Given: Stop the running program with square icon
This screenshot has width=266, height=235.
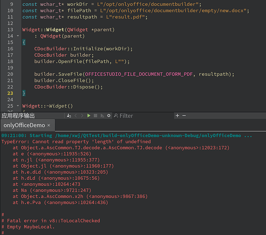Looking at the screenshot, I should click(x=96, y=116).
